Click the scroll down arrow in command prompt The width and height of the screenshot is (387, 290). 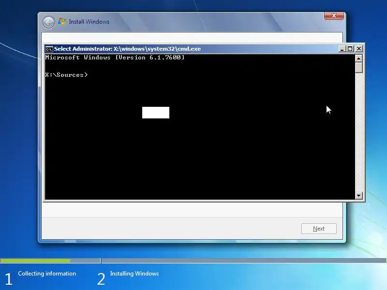point(358,196)
